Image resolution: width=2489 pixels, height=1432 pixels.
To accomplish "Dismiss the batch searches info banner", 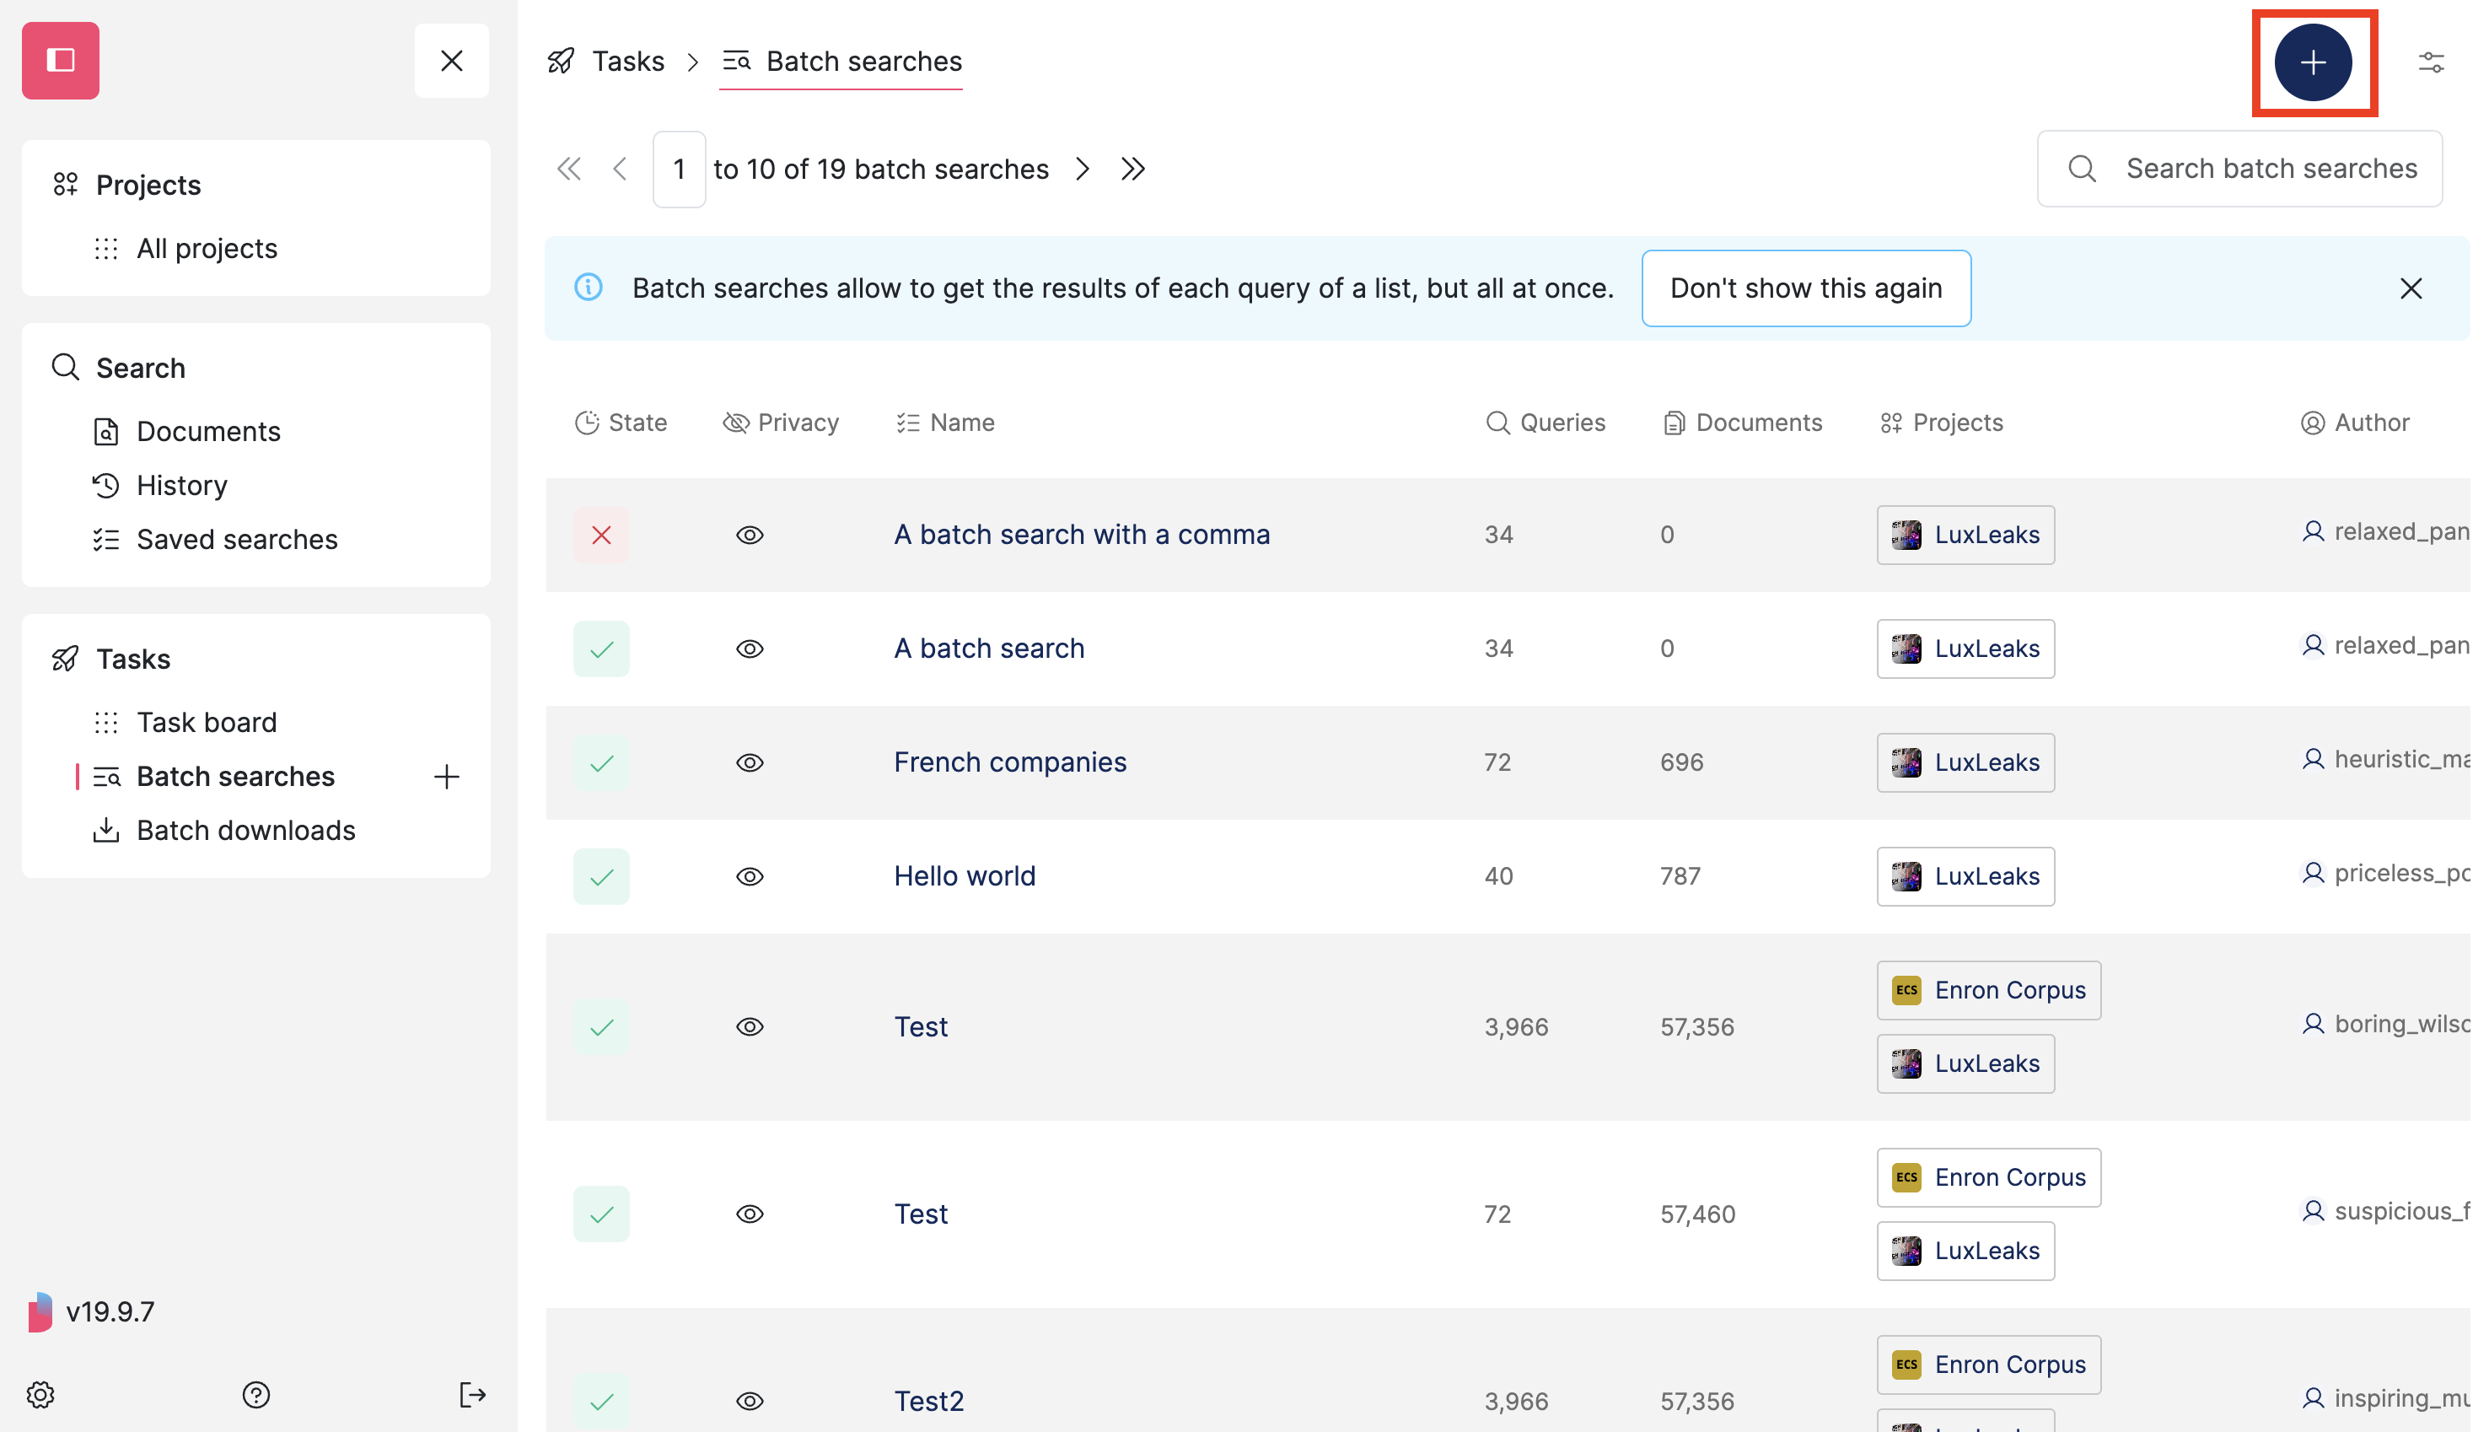I will pos(2411,288).
